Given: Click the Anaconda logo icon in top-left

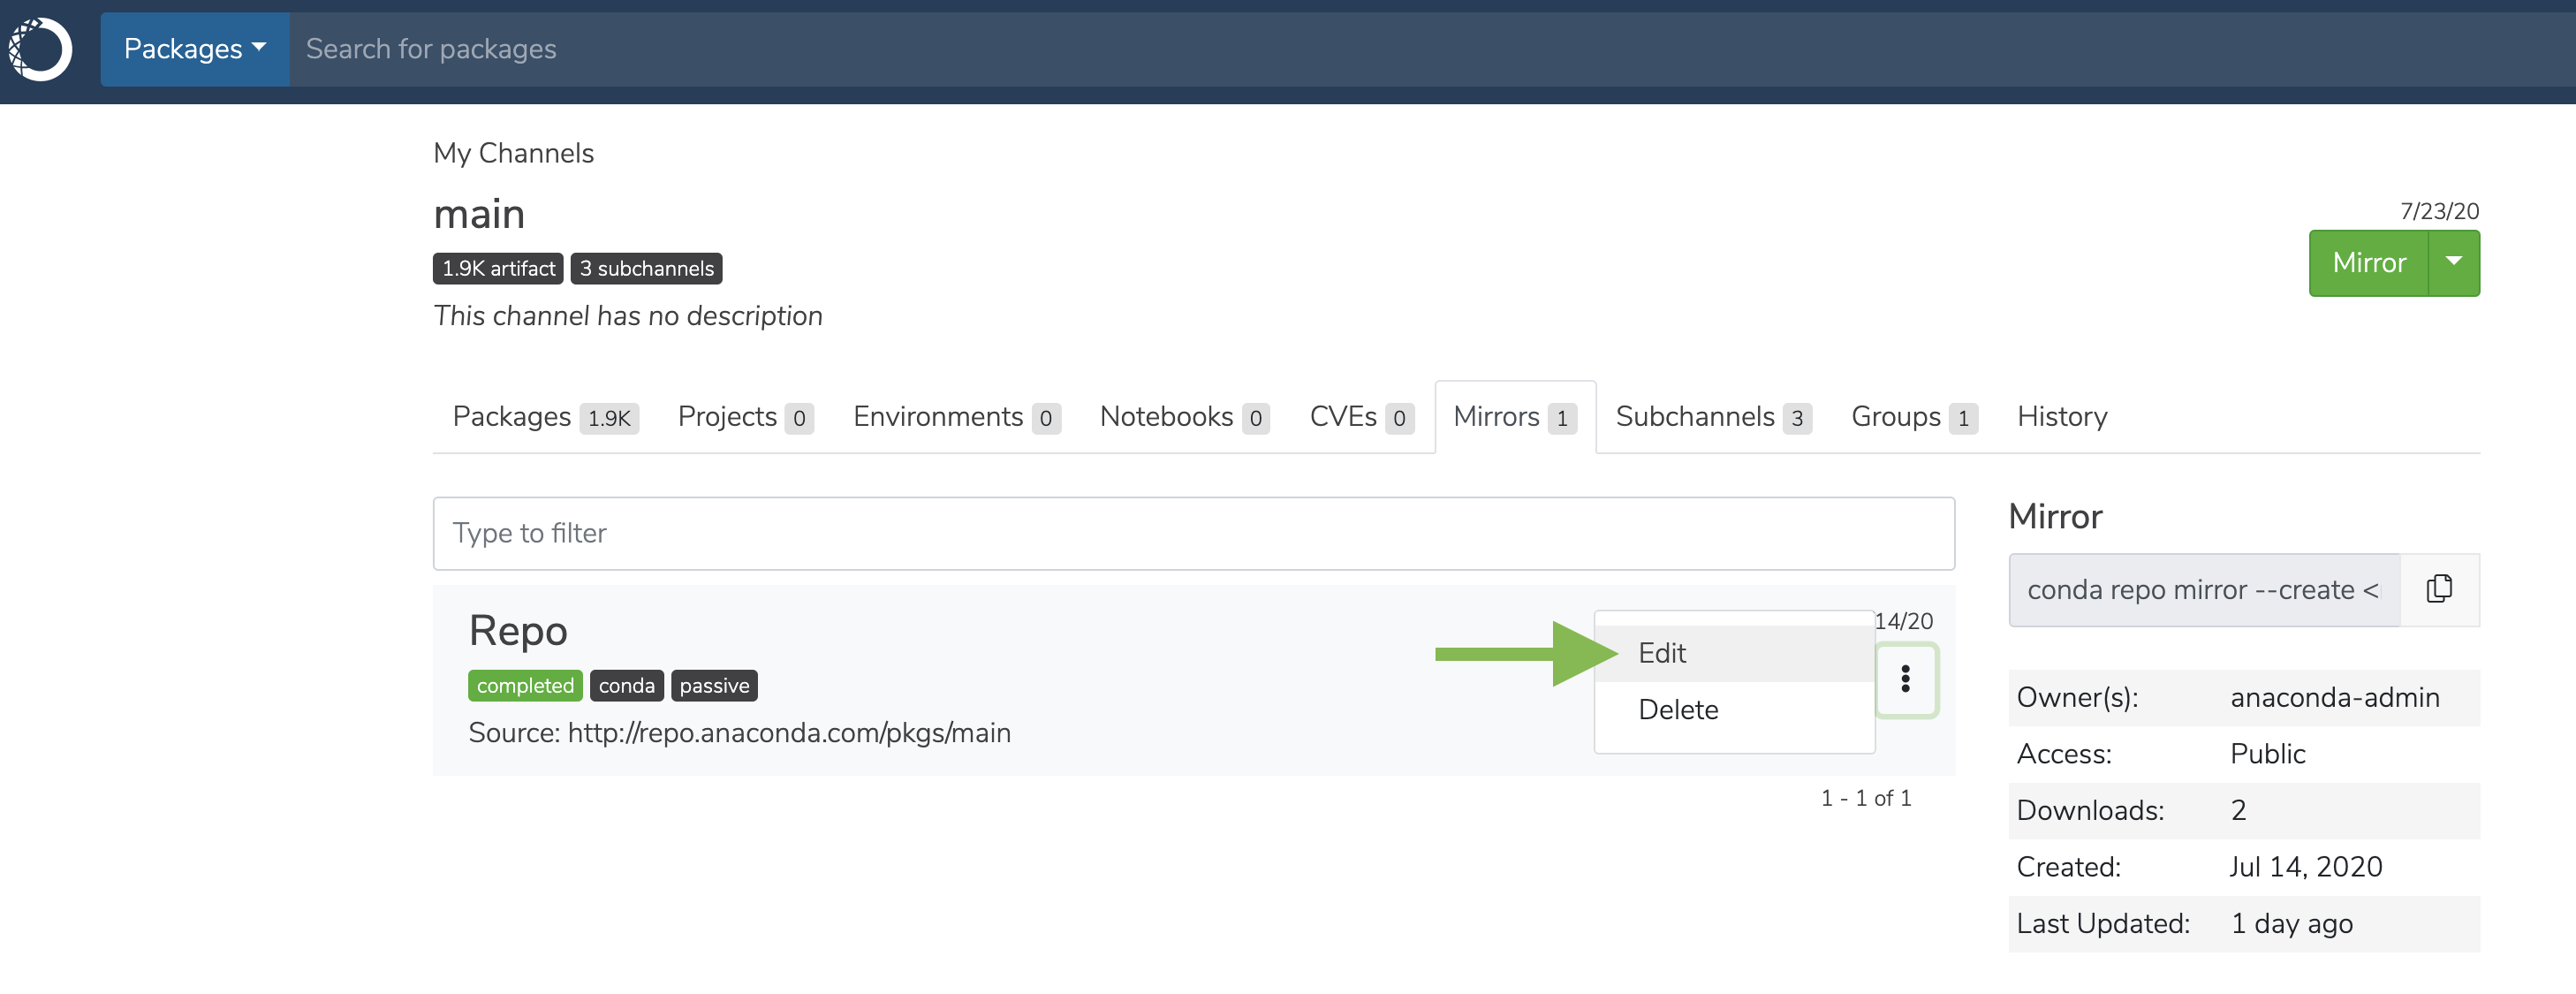Looking at the screenshot, I should (x=44, y=48).
